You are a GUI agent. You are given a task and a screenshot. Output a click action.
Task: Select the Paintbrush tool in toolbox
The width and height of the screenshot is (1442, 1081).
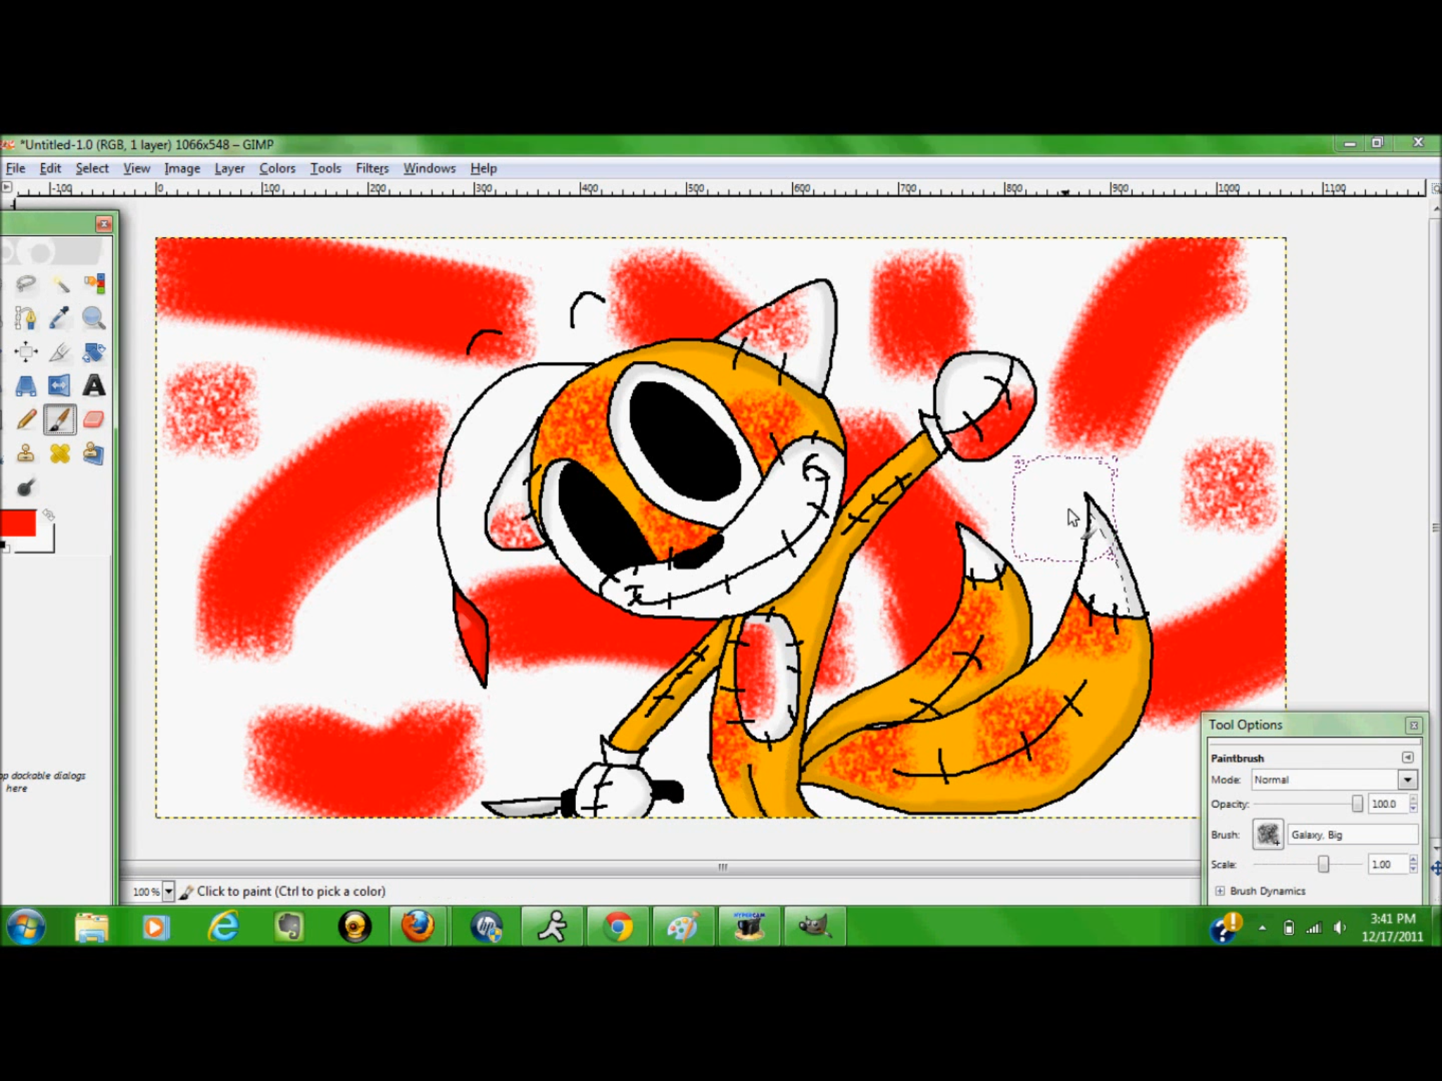[x=60, y=420]
